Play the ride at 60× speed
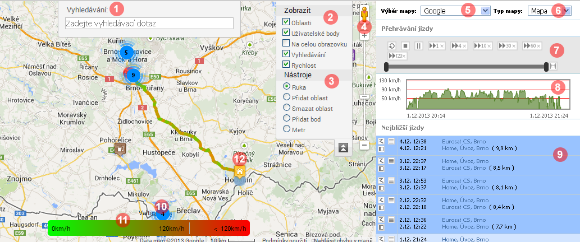 coord(532,46)
